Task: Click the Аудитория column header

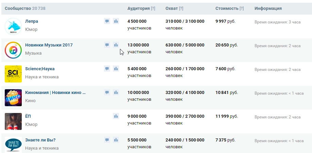Action: [138, 8]
